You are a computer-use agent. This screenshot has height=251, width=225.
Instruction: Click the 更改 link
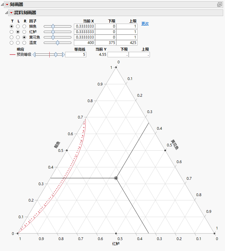click(x=145, y=24)
